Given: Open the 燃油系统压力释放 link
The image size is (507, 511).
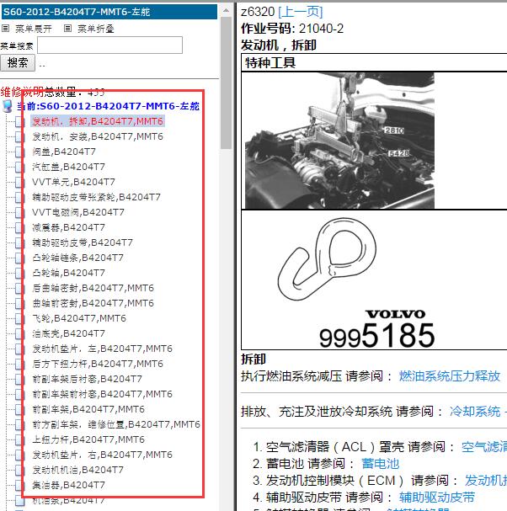Looking at the screenshot, I should [450, 376].
